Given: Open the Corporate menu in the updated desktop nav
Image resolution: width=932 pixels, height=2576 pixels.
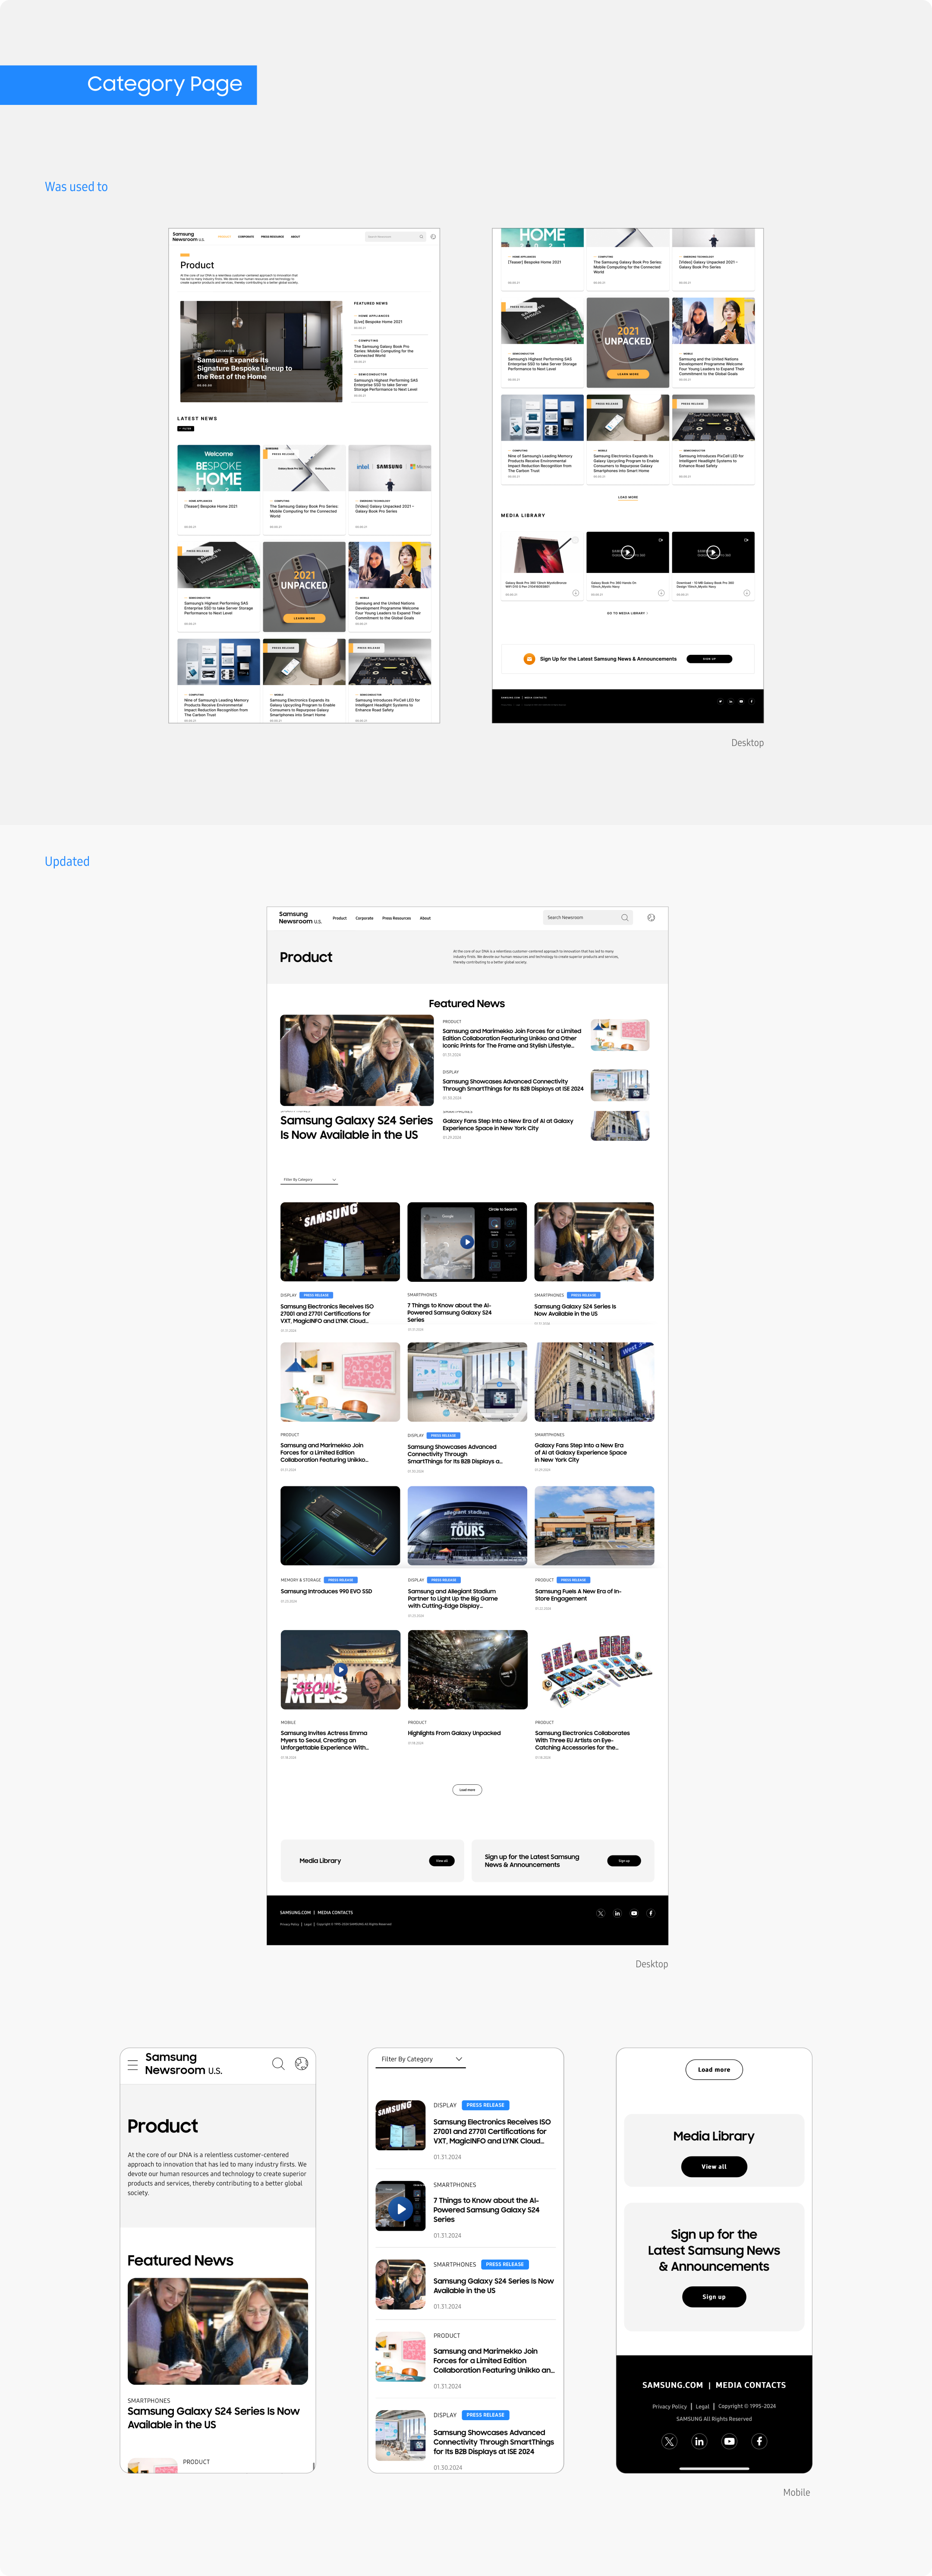Looking at the screenshot, I should [364, 918].
